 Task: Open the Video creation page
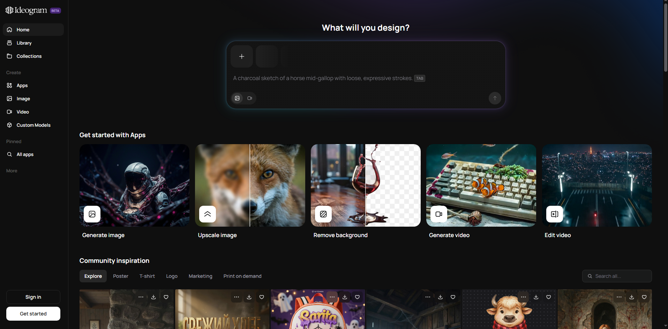pos(33,112)
